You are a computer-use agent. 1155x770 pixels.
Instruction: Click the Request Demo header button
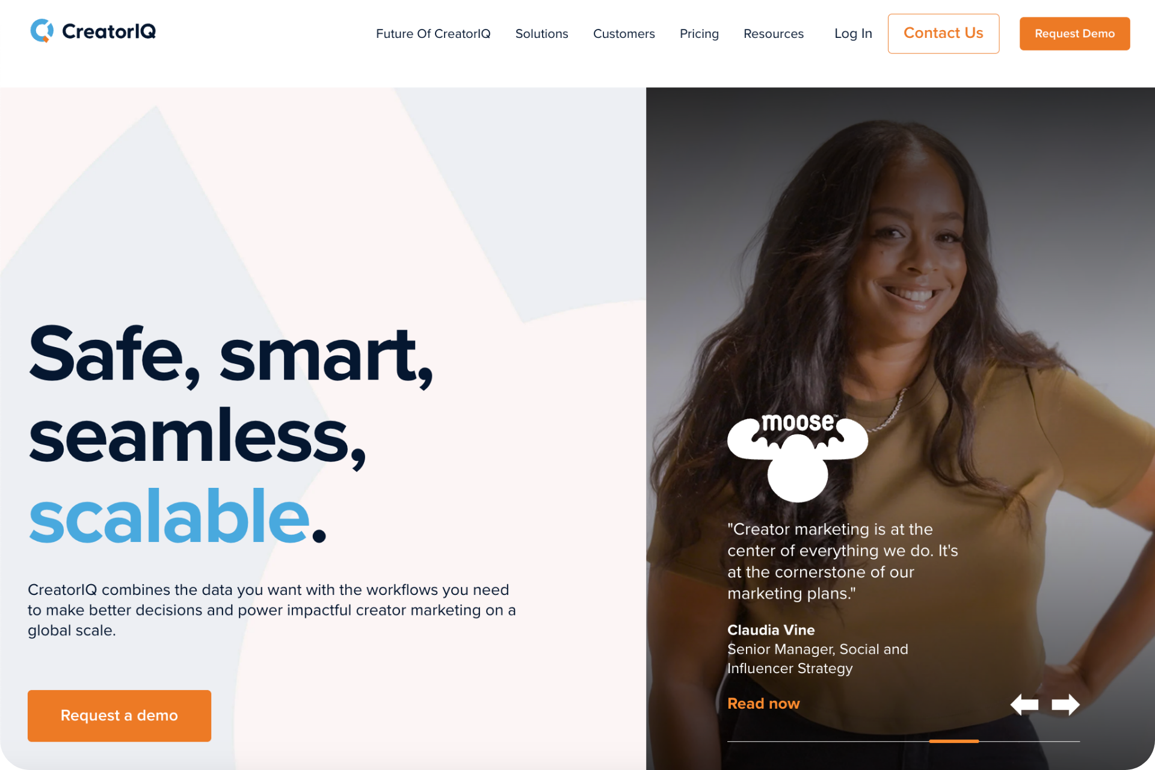pos(1074,34)
